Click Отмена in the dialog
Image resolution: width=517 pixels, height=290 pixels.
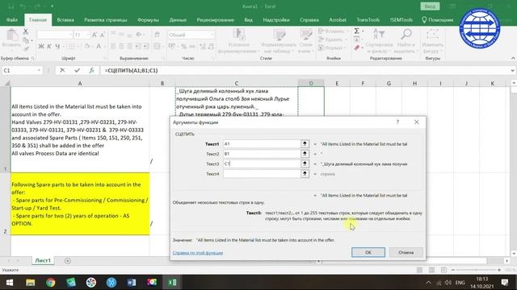[406, 252]
